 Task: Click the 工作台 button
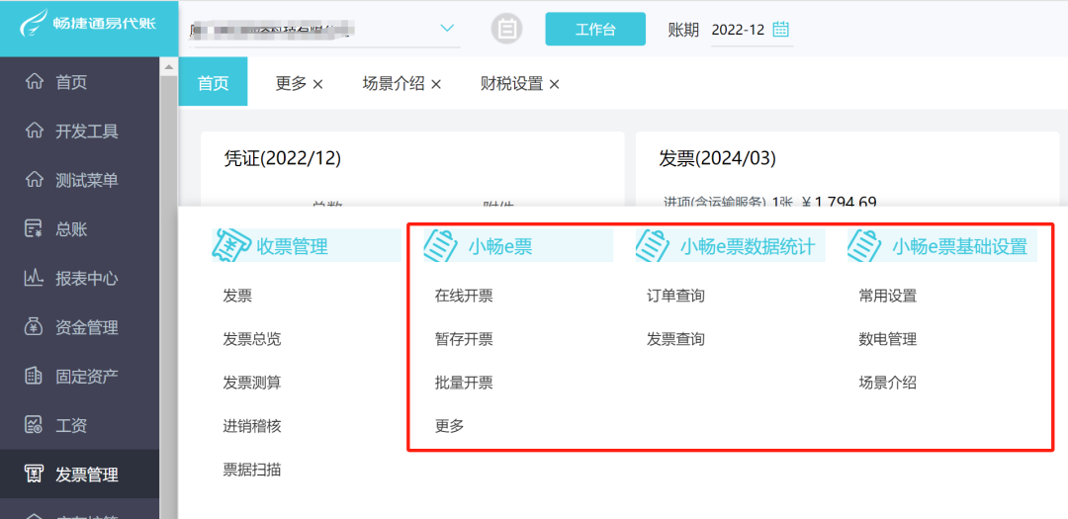595,30
